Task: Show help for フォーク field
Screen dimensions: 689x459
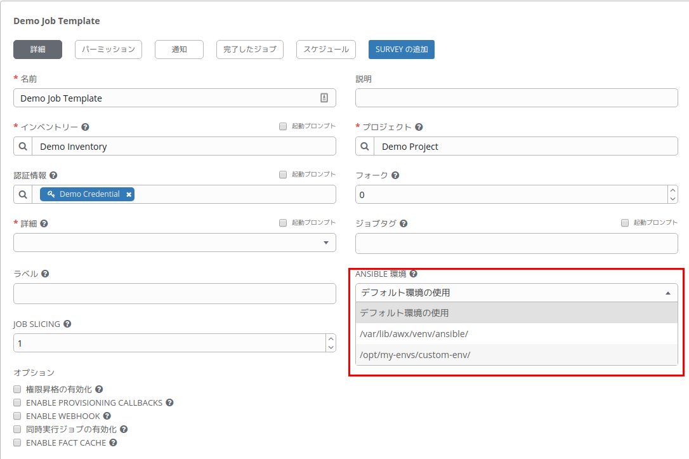Action: tap(395, 175)
